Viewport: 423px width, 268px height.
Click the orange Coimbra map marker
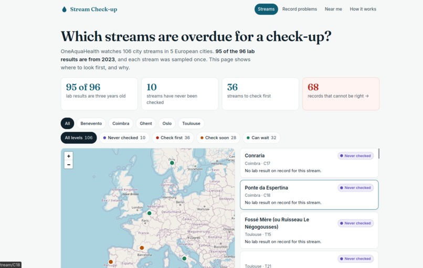[111, 262]
